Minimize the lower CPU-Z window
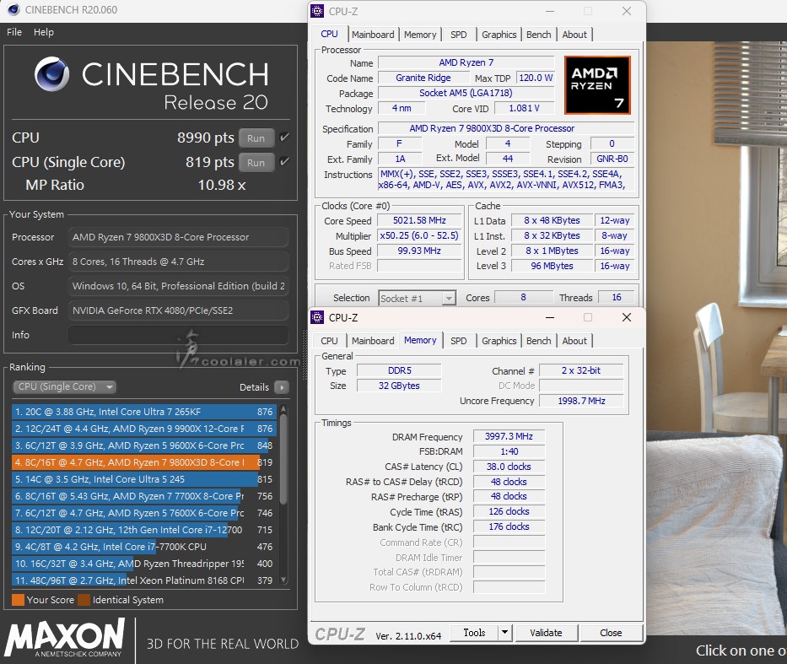This screenshot has height=664, width=787. (550, 317)
